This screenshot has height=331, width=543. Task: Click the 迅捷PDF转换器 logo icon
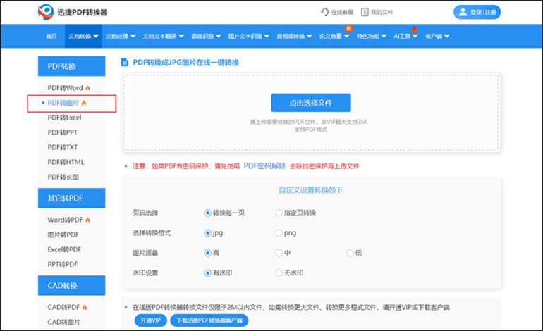46,12
